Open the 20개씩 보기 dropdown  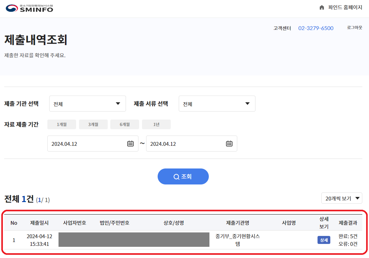pos(342,198)
